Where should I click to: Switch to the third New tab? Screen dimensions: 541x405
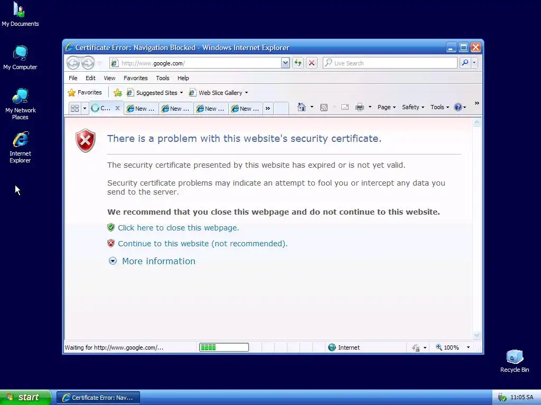[x=211, y=109]
